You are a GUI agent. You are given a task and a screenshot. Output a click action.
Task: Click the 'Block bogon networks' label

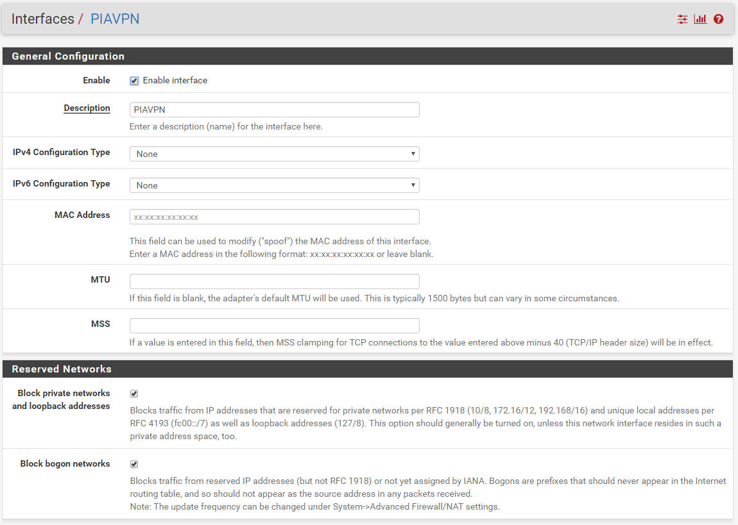[65, 464]
